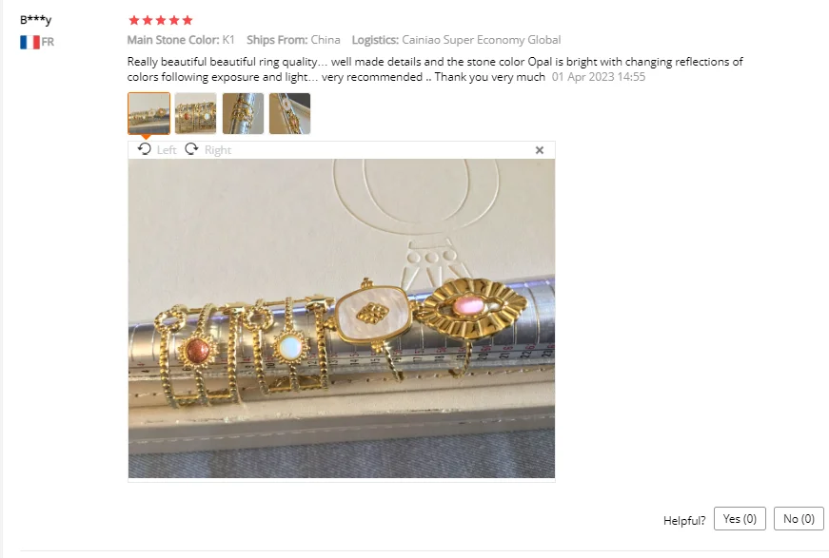Show the fourth review photo thumbnail
Image resolution: width=829 pixels, height=558 pixels.
pos(289,113)
